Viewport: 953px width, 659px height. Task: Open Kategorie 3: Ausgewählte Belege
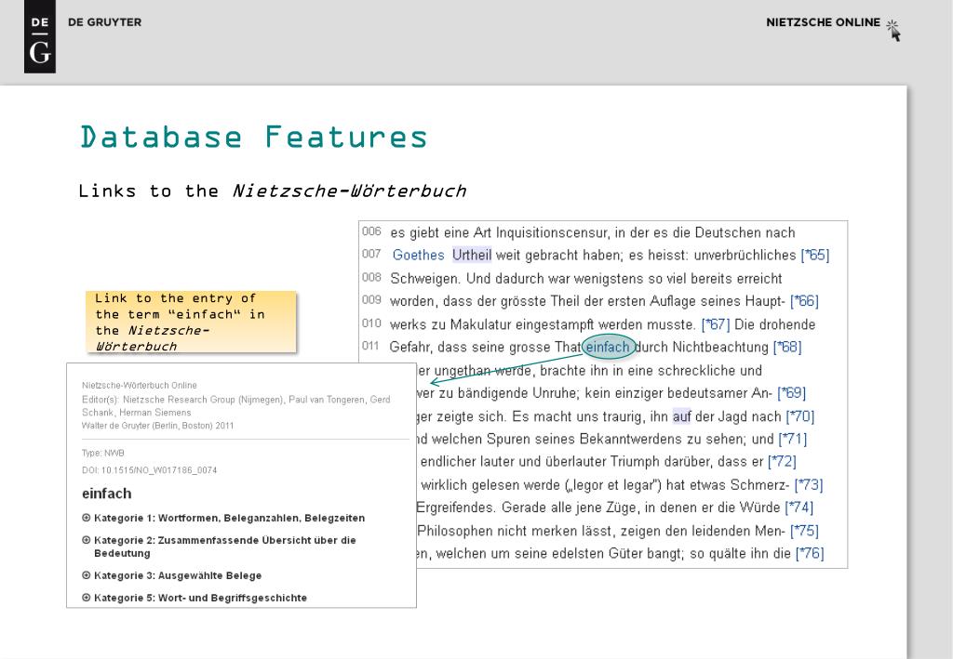(x=178, y=576)
